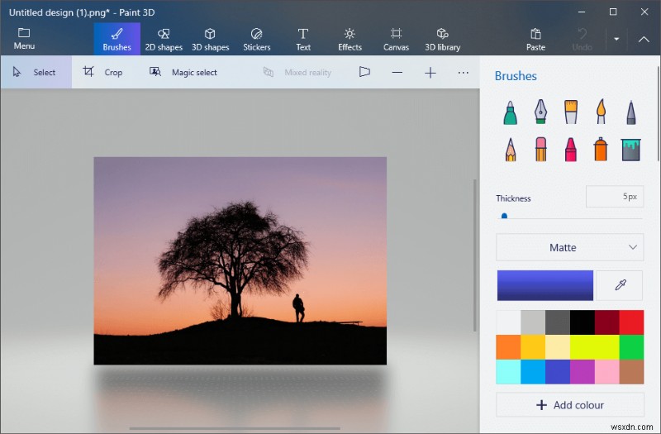Screen dimensions: 661x434
Task: Select the Calligraphy pen brush
Action: 540,112
